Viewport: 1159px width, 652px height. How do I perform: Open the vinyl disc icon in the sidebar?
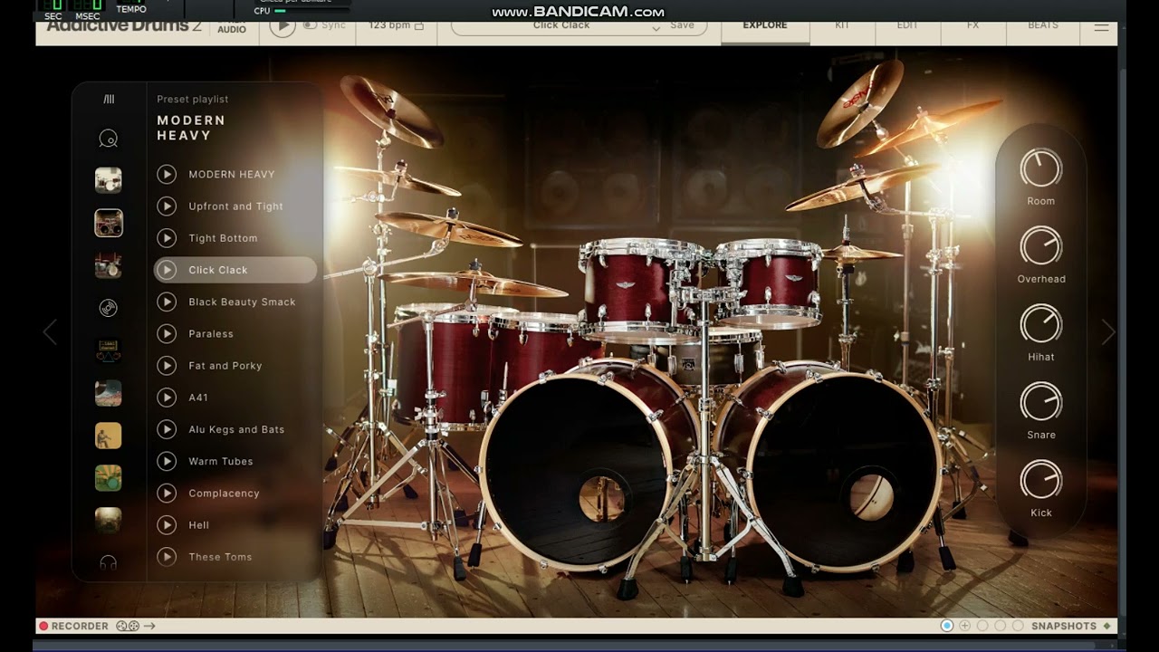point(109,308)
